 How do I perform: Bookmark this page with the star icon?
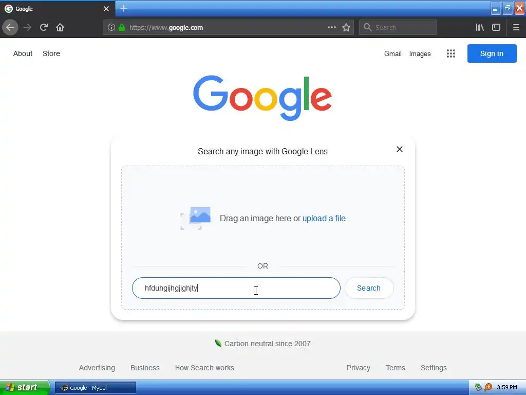(346, 28)
